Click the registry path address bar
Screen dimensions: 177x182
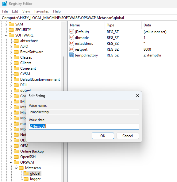click(x=88, y=18)
